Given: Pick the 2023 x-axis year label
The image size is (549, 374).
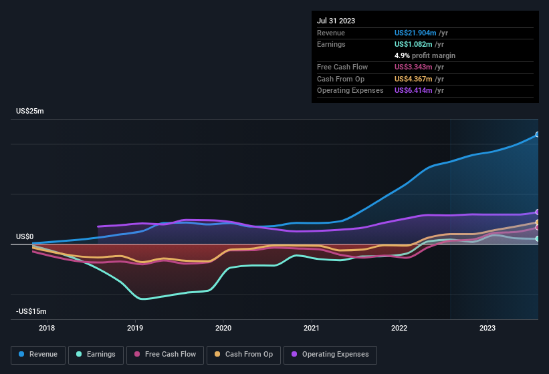Looking at the screenshot, I should (x=487, y=328).
